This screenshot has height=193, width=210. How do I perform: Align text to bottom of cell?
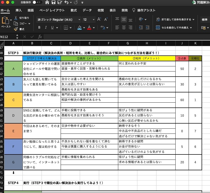click(x=130, y=20)
